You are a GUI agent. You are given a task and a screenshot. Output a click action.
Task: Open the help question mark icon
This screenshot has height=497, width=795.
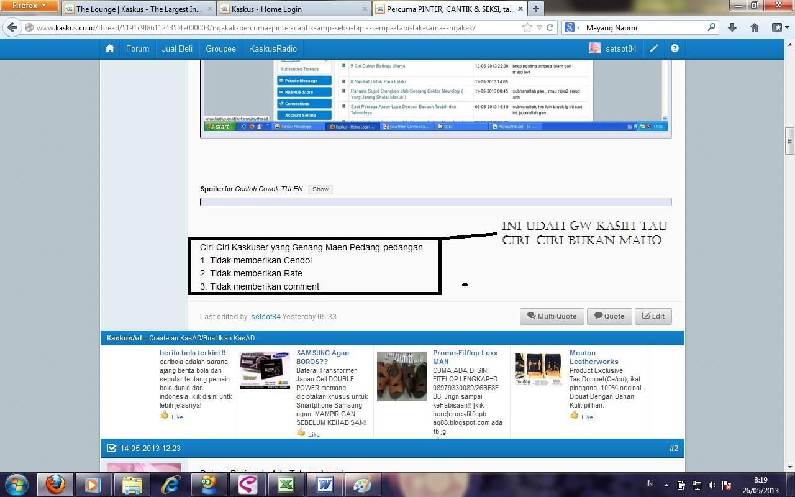tap(675, 48)
